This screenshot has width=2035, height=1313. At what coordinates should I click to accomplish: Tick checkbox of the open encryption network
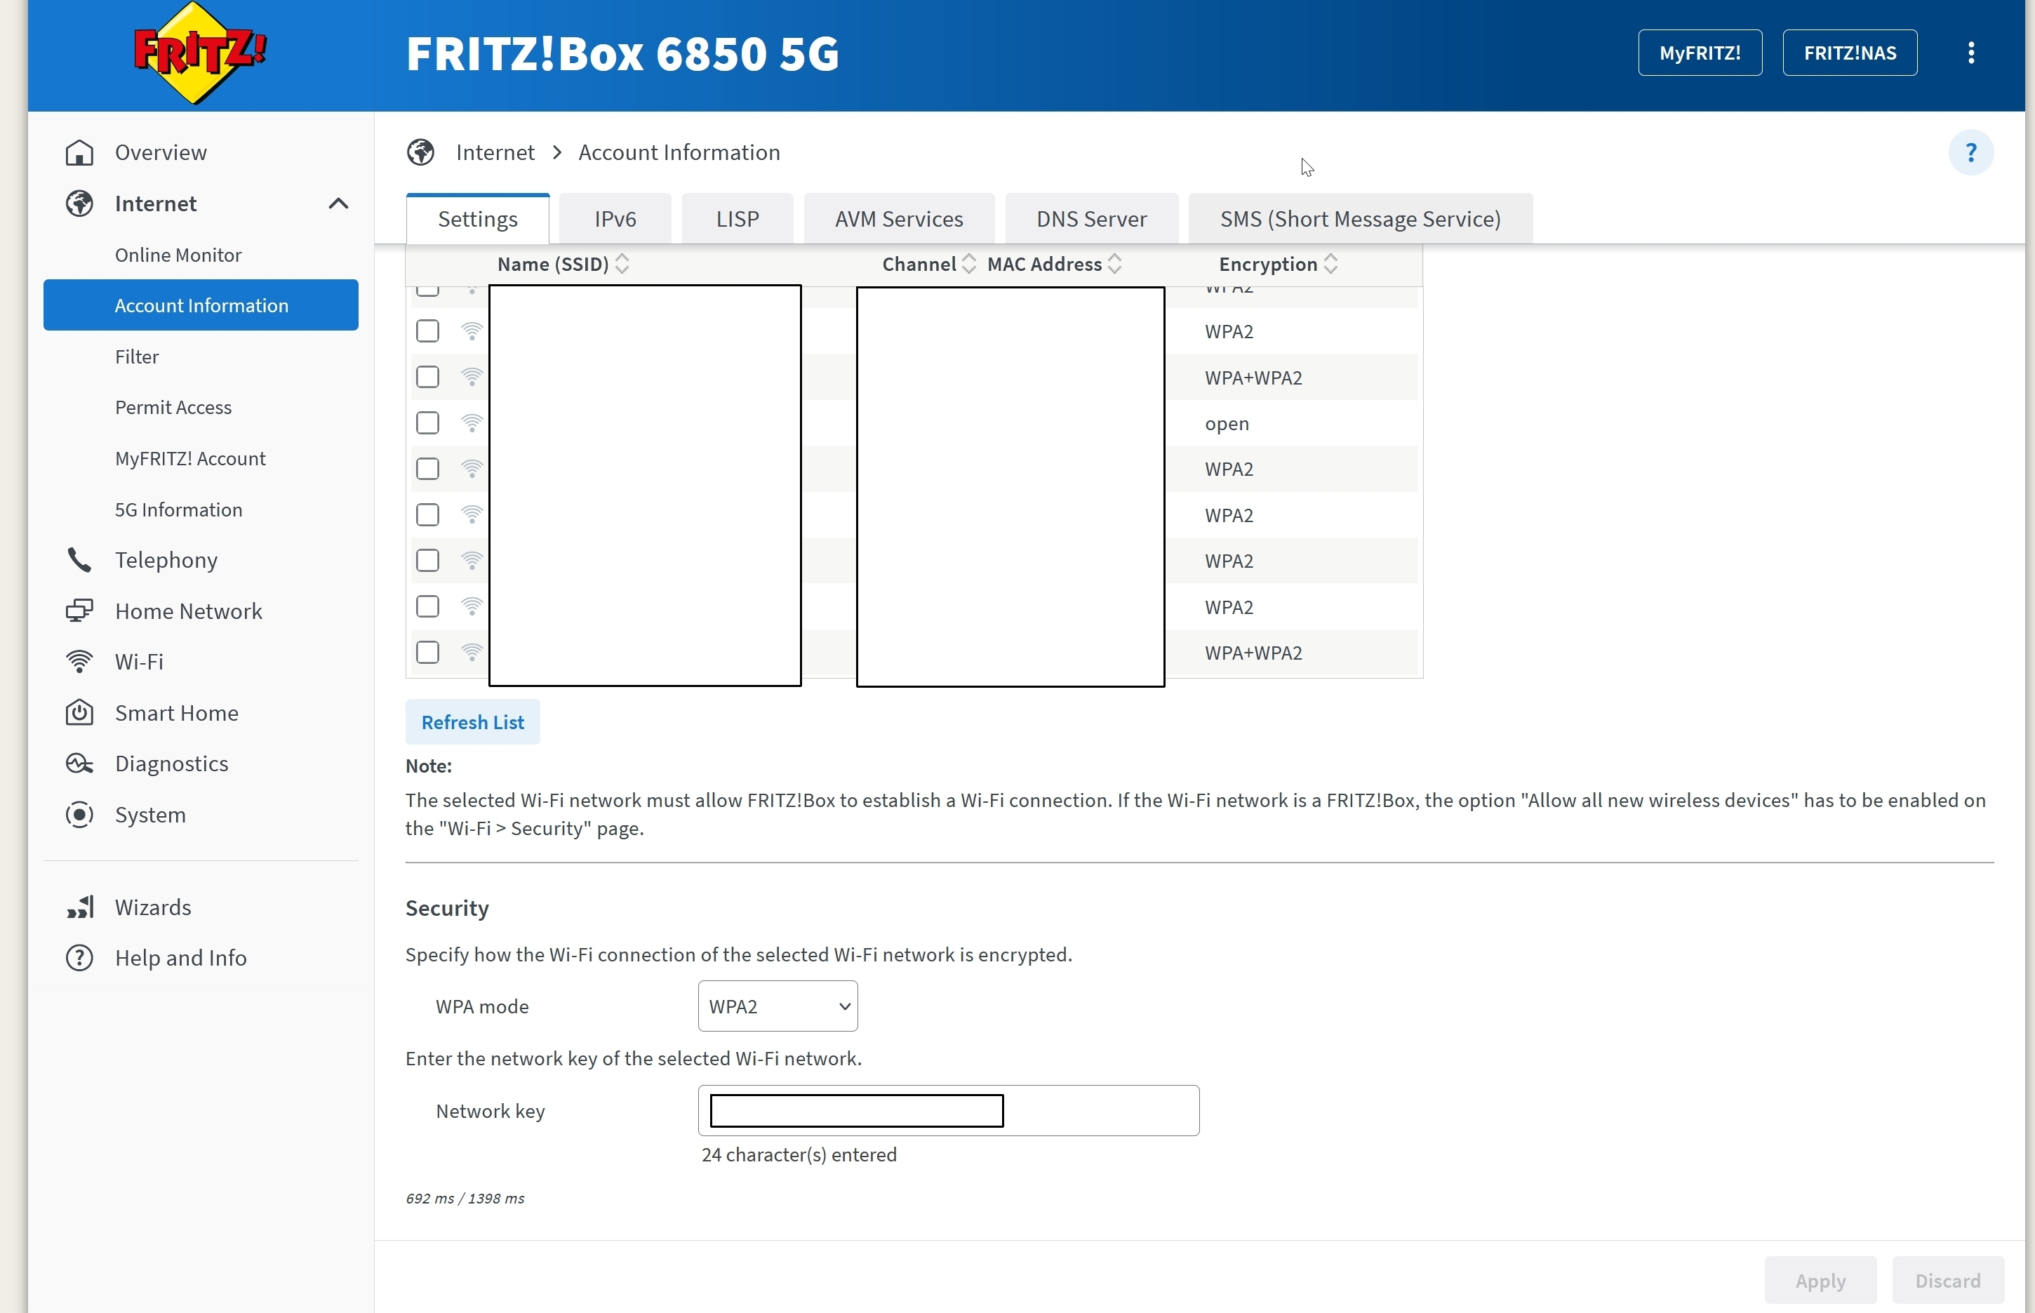tap(427, 423)
